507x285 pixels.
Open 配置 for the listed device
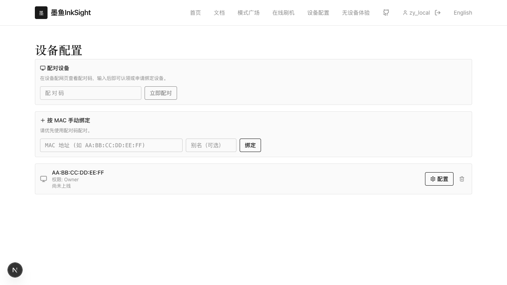click(439, 179)
